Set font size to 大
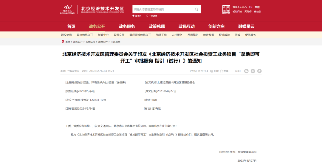Image resolution: width=322 pixels, height=167 pixels. (199, 71)
